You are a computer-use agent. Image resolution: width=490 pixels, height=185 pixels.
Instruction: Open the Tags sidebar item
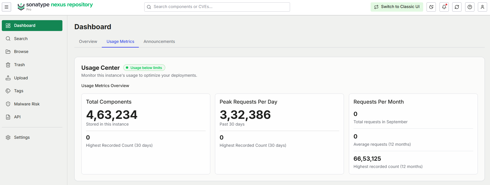(32, 91)
